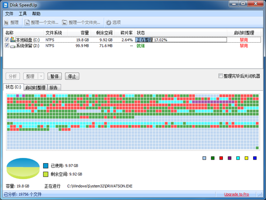Click the 正在整理 17.02% progress bar
The image size is (266, 200).
pos(181,40)
